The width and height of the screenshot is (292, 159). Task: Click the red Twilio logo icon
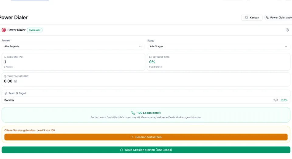click(x=4, y=30)
